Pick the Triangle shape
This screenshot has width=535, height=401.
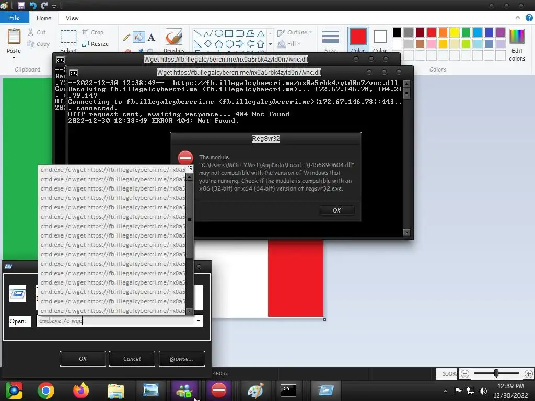point(261,33)
